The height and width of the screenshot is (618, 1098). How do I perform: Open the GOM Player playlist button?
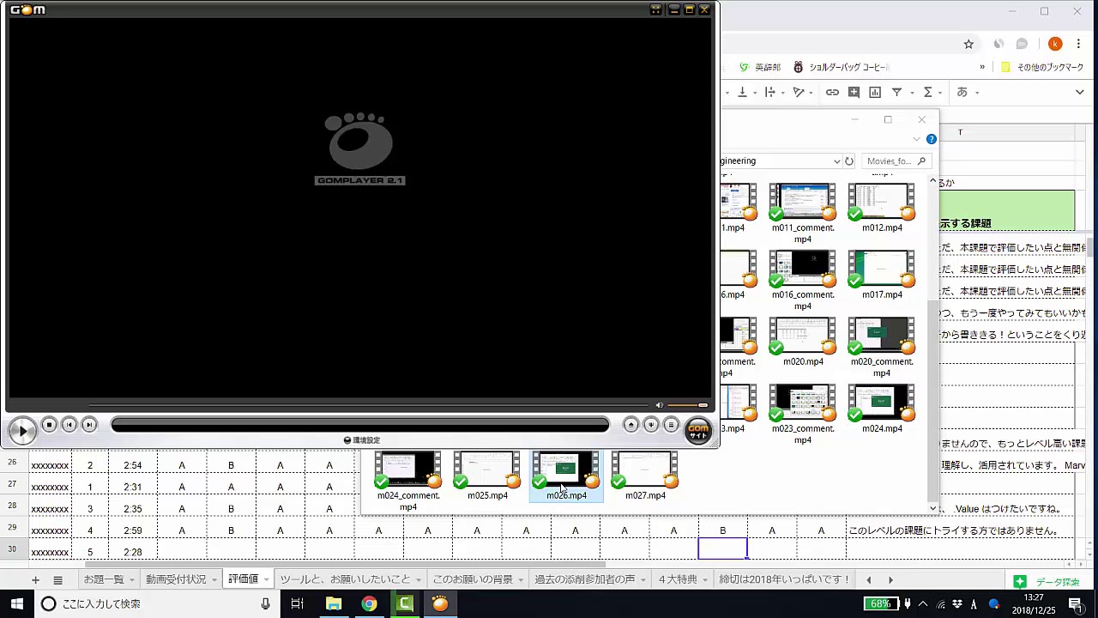point(671,425)
